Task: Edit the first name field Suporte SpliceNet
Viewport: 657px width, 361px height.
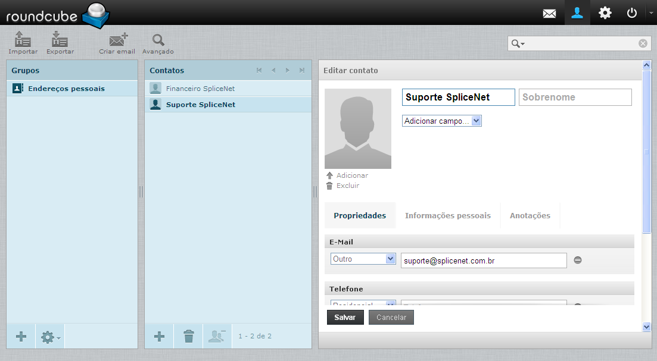Action: click(459, 97)
